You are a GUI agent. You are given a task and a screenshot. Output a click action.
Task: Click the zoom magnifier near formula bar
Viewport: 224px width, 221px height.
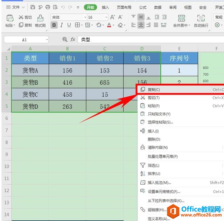(x=65, y=39)
